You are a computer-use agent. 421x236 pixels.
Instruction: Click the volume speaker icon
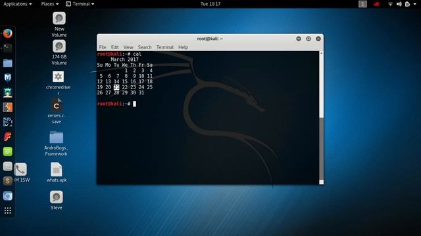point(399,4)
